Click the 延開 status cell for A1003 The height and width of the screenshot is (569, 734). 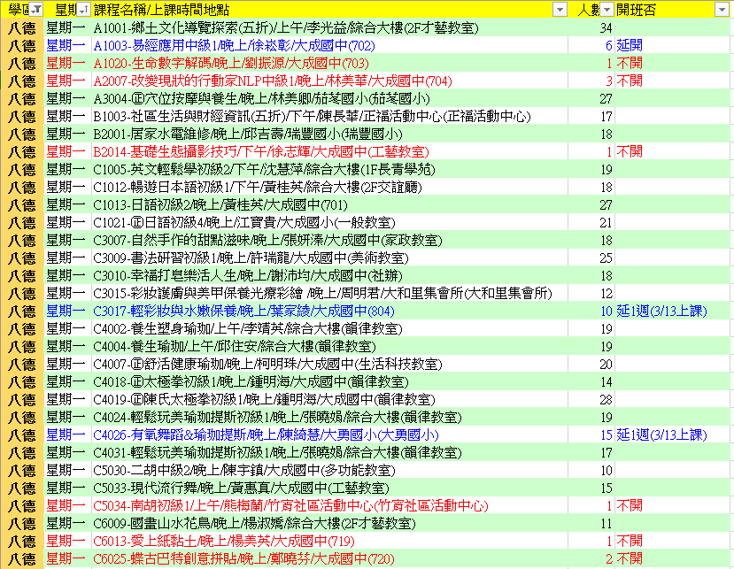click(x=630, y=45)
